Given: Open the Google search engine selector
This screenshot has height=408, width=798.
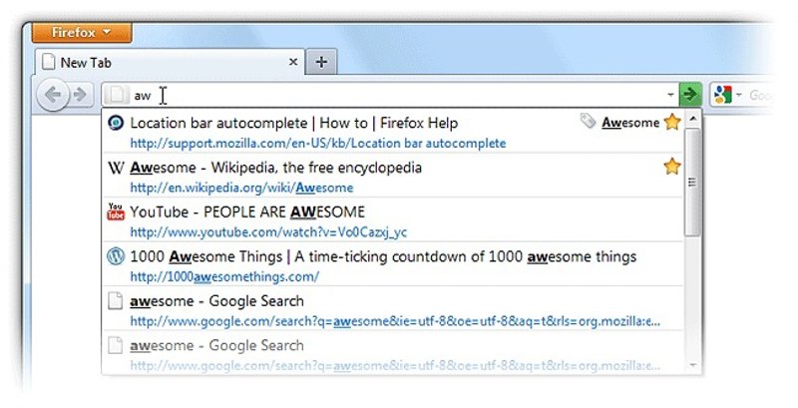Looking at the screenshot, I should pos(727,96).
